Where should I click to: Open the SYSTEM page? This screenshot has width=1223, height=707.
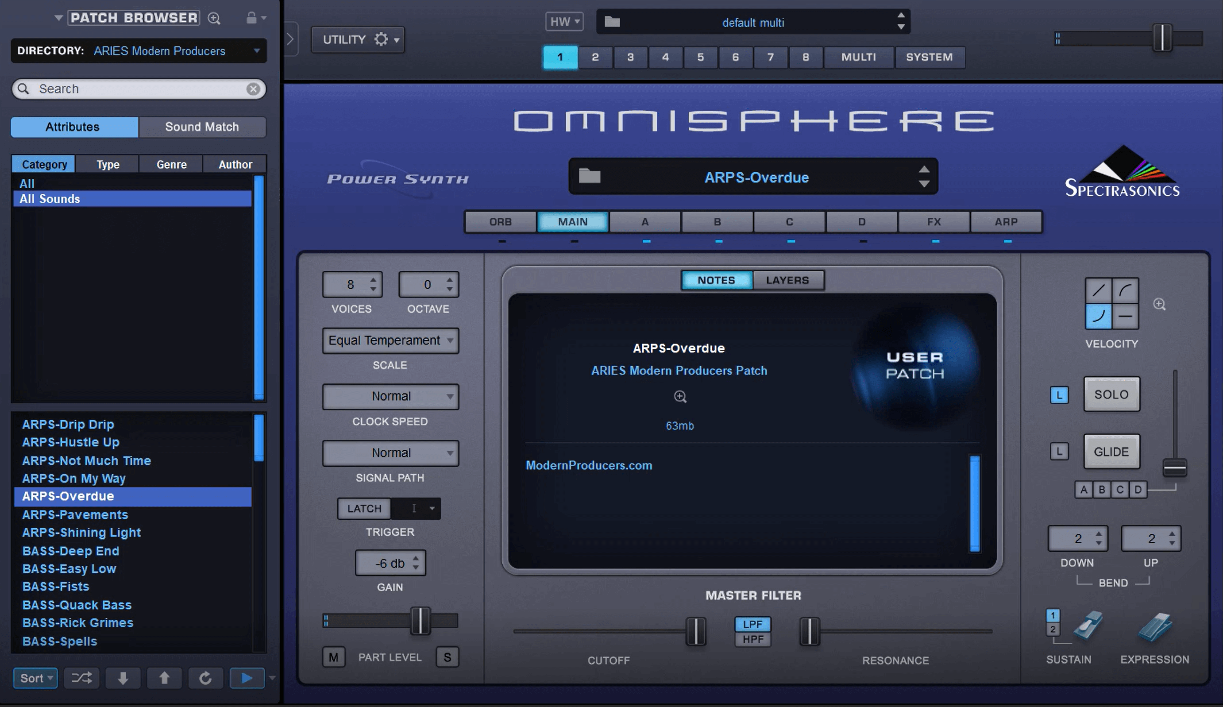tap(930, 57)
